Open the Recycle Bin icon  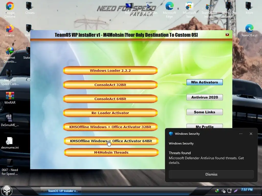(149, 8)
